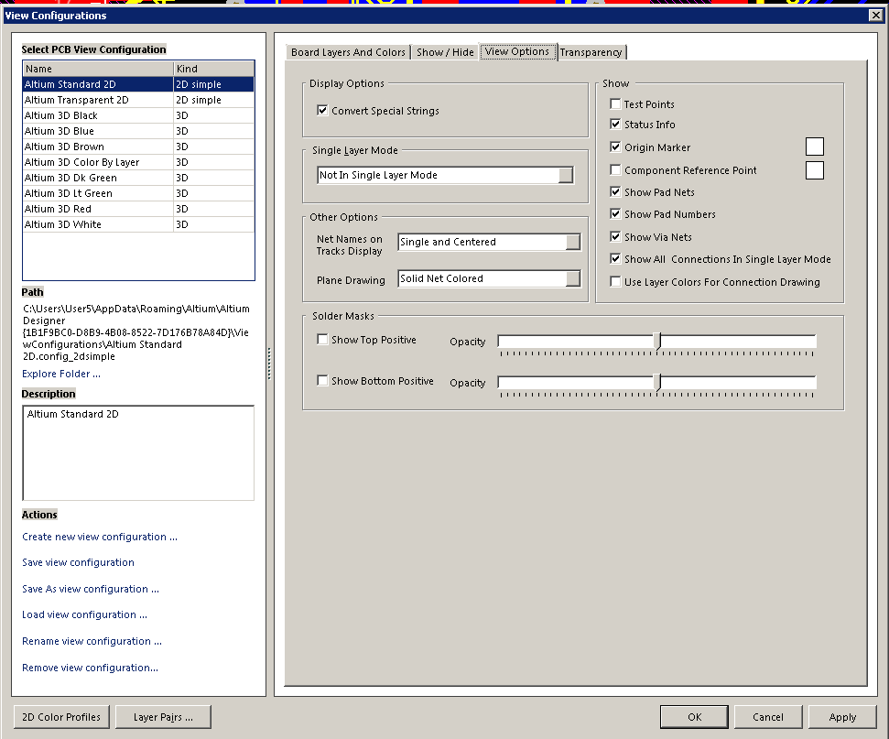The image size is (889, 739).
Task: Select Altium Transparent 2D configuration
Action: tap(138, 100)
